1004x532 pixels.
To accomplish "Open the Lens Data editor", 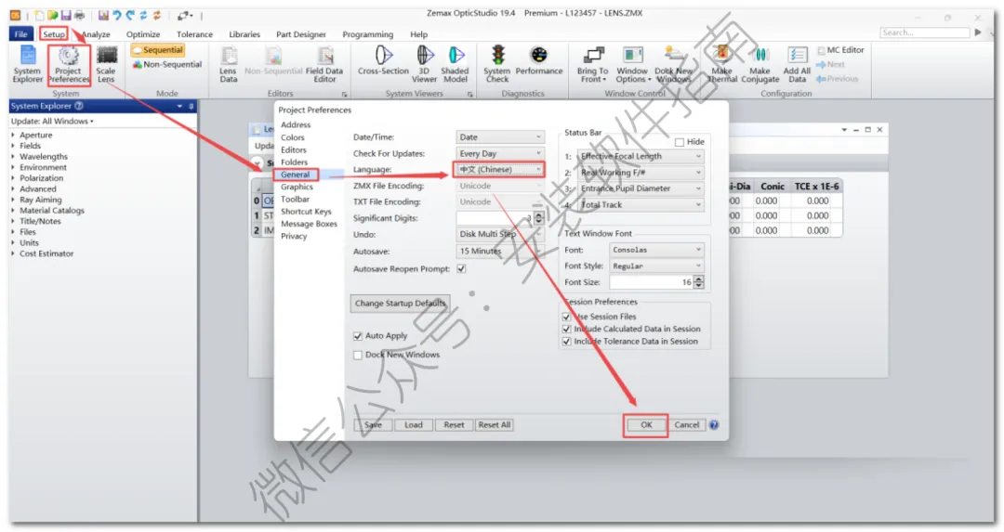I will [x=229, y=64].
